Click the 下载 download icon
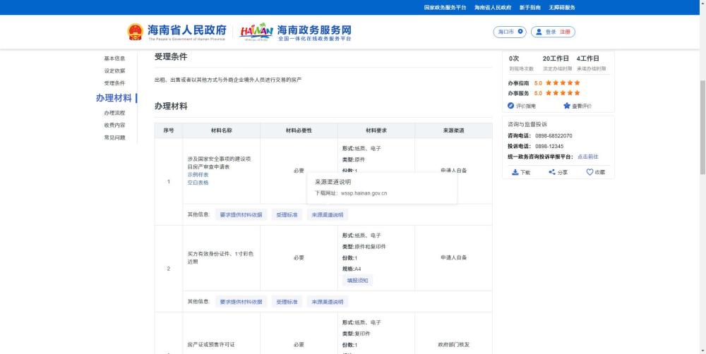The image size is (706, 354). (515, 172)
